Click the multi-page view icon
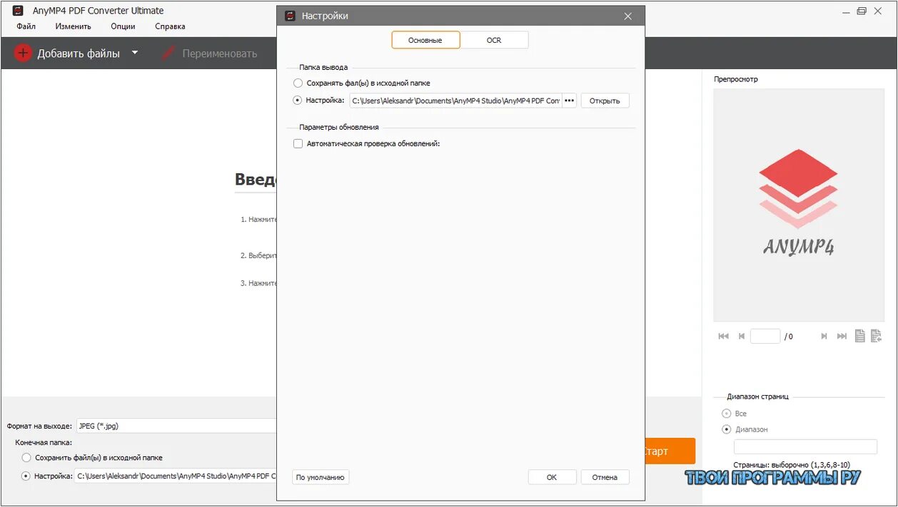 [876, 336]
